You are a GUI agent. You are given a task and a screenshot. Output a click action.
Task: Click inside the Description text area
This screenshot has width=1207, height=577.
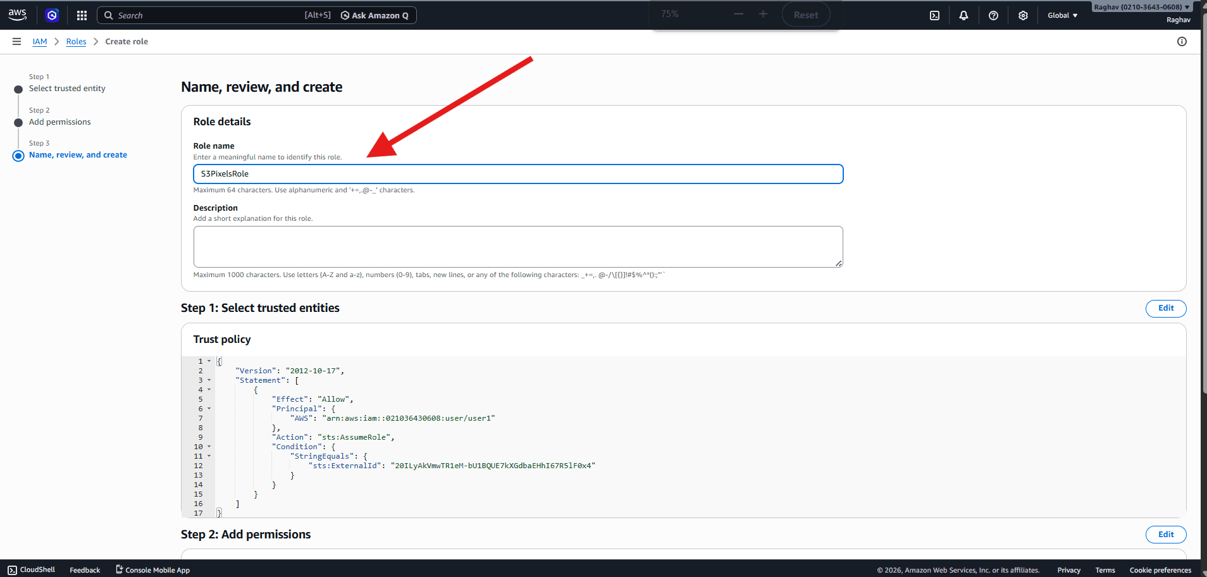pos(517,247)
